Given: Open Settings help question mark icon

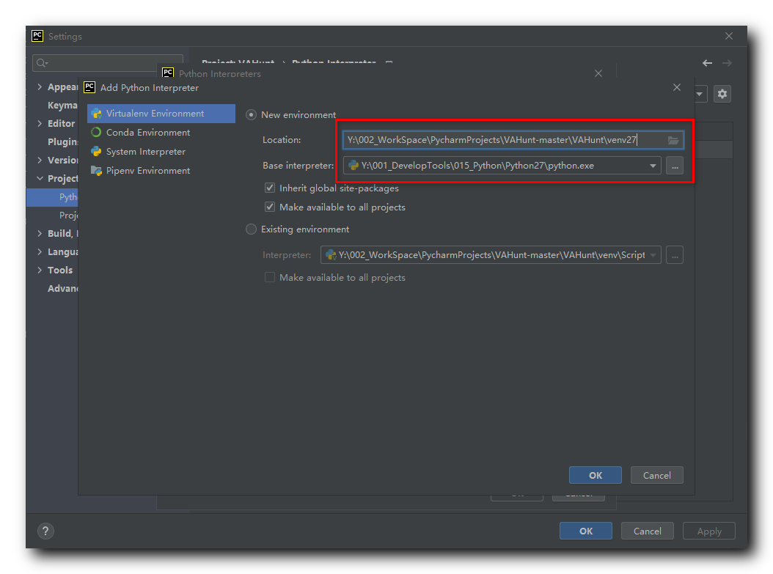Looking at the screenshot, I should [45, 531].
